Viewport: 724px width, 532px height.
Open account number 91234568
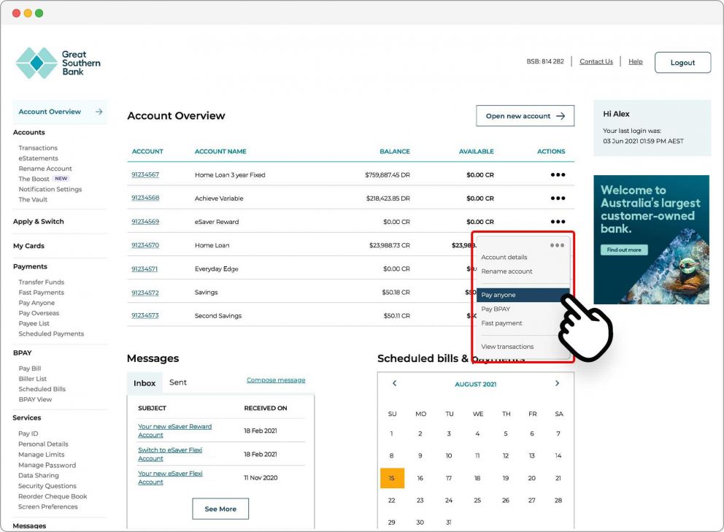(x=145, y=198)
